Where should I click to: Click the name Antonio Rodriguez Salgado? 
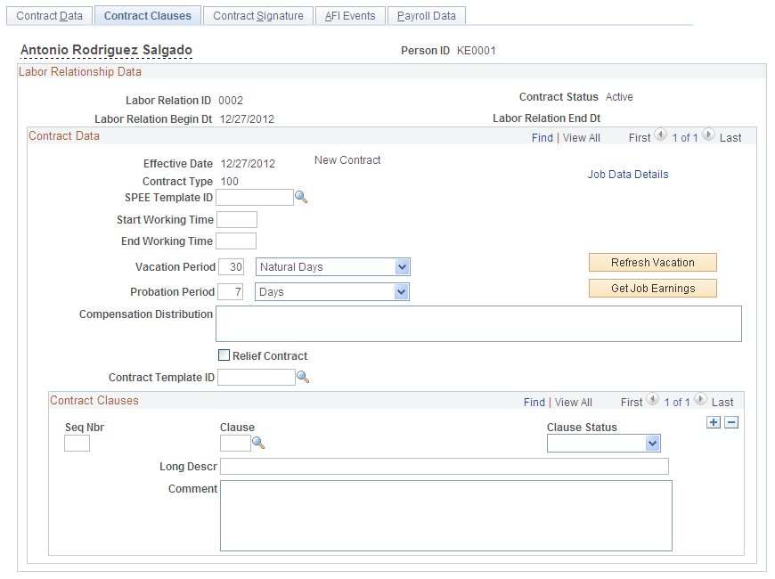click(106, 50)
